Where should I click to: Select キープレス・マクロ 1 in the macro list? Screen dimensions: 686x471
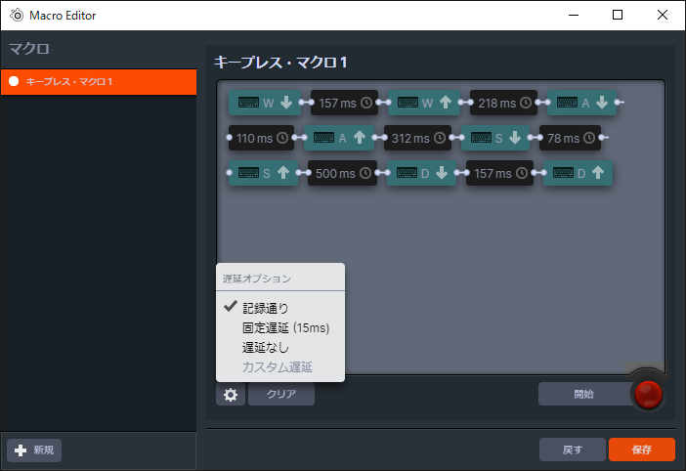click(99, 82)
